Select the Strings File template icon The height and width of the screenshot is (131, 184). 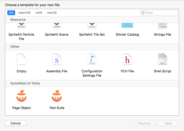(163, 26)
